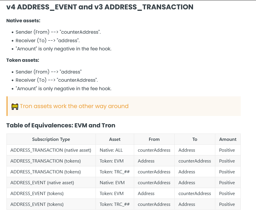256x217 pixels.
Task: Click the Receiver bullet under Token assets
Action: [57, 80]
